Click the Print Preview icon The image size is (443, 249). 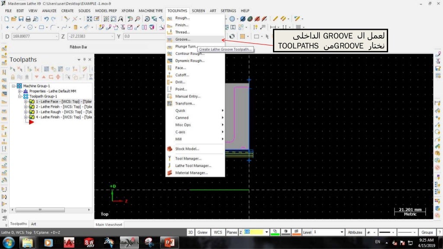pyautogui.click(x=35, y=19)
